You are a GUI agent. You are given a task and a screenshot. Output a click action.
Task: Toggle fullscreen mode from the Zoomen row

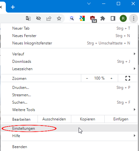pos(128,78)
